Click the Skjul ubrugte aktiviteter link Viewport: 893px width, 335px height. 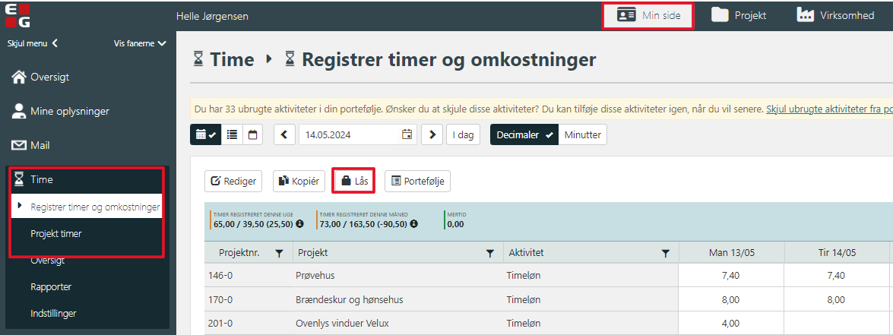point(828,109)
